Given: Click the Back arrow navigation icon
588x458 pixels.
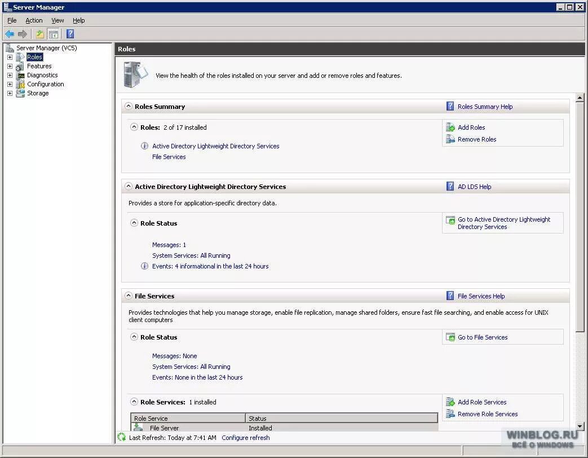Looking at the screenshot, I should point(9,34).
